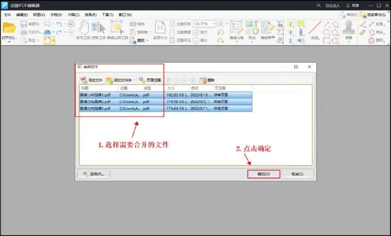Screen dimensions: 391x236
Task: Expand the Add Folder (添加文件夹) dropdown arrow
Action: 134,80
